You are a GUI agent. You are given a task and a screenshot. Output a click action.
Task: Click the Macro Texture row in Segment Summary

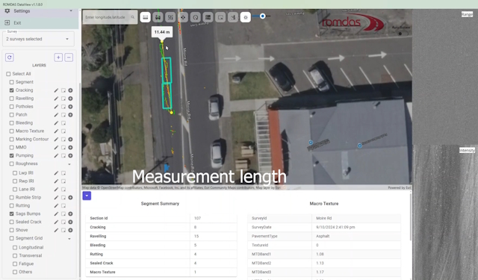161,272
